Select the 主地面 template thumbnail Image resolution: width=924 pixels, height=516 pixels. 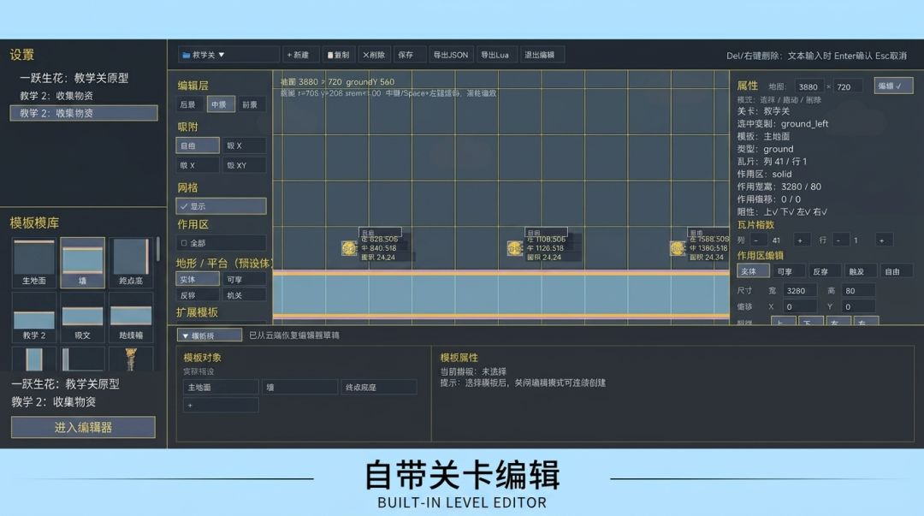(34, 263)
